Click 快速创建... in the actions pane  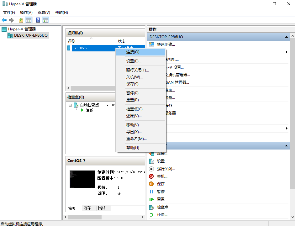point(166,45)
